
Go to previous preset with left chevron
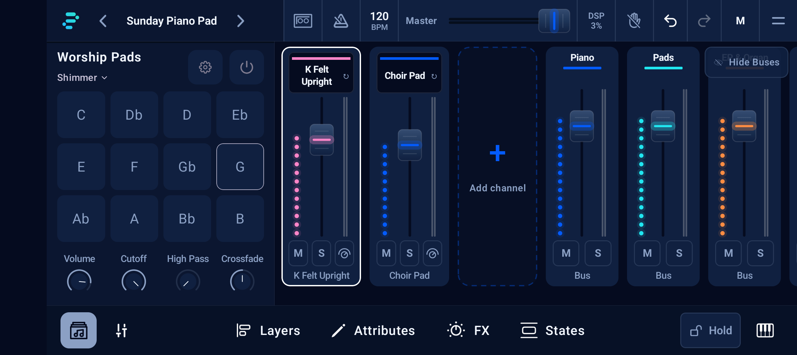click(103, 21)
